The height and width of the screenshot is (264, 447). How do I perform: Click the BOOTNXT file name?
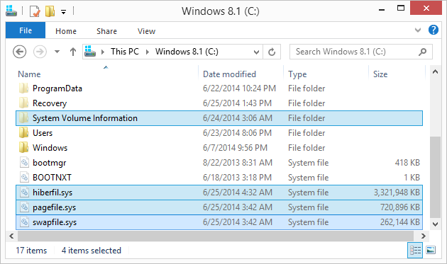[52, 178]
